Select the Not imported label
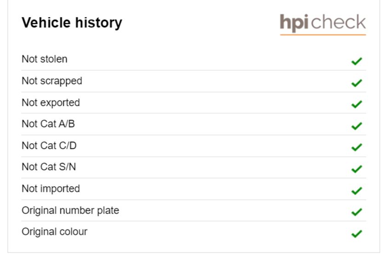391x258 pixels. coord(51,189)
